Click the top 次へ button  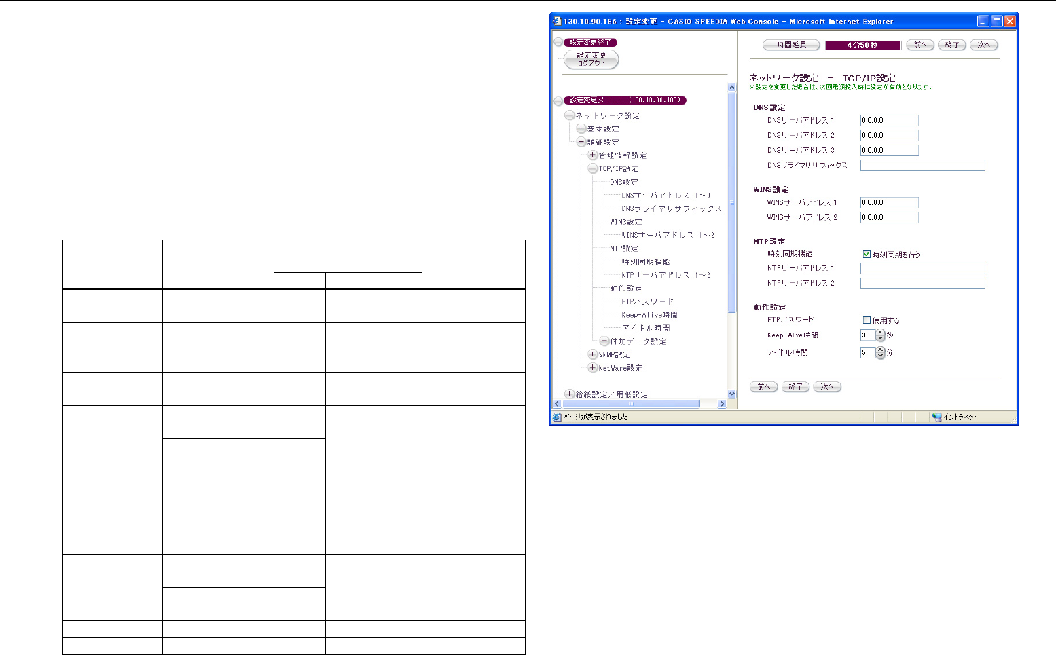(x=984, y=45)
